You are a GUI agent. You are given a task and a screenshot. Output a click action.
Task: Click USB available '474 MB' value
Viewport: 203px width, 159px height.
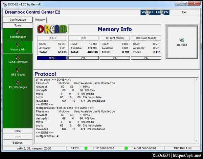pos(92,48)
